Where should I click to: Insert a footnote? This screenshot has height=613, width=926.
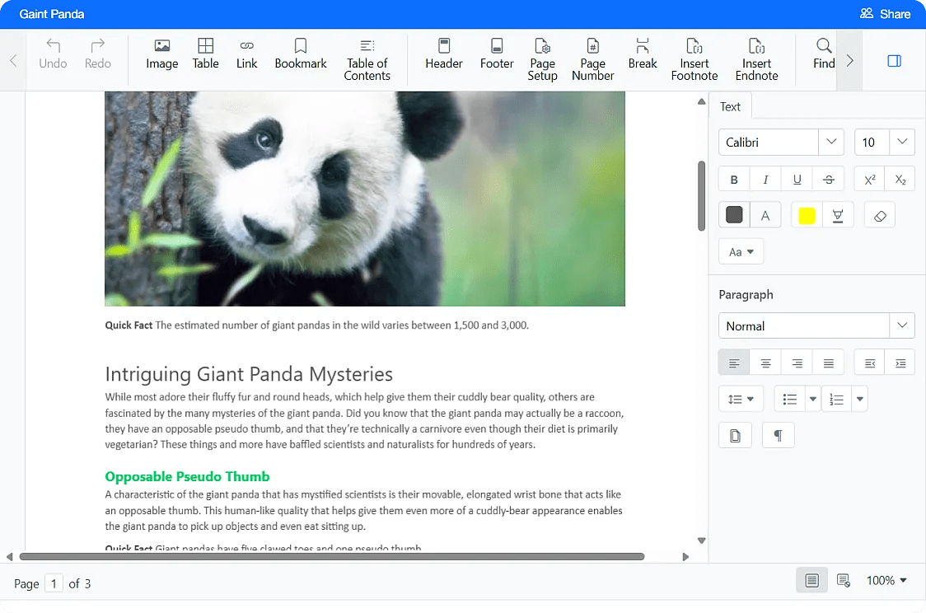pos(694,58)
